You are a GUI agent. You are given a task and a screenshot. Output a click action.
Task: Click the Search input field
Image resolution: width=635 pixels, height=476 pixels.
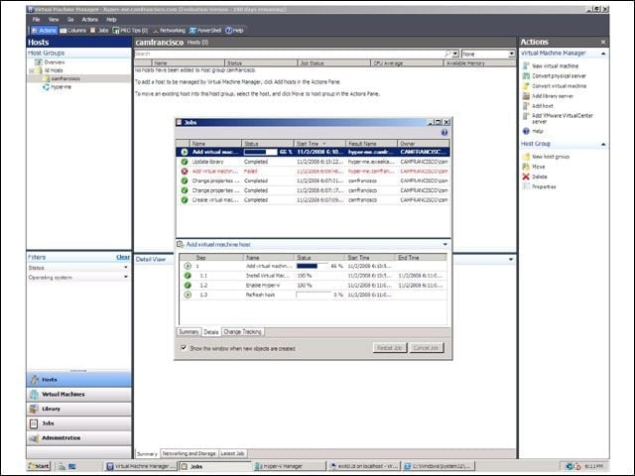pos(289,54)
